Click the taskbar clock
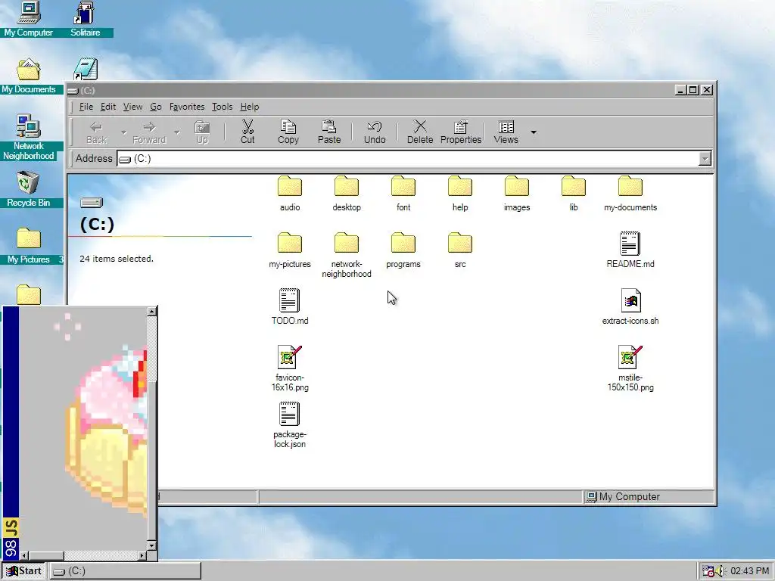This screenshot has width=775, height=581. tap(749, 571)
